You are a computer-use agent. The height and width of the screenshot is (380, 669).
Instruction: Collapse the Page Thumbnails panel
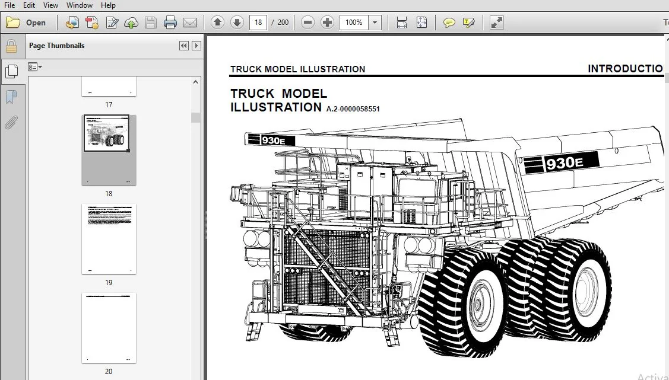click(184, 46)
